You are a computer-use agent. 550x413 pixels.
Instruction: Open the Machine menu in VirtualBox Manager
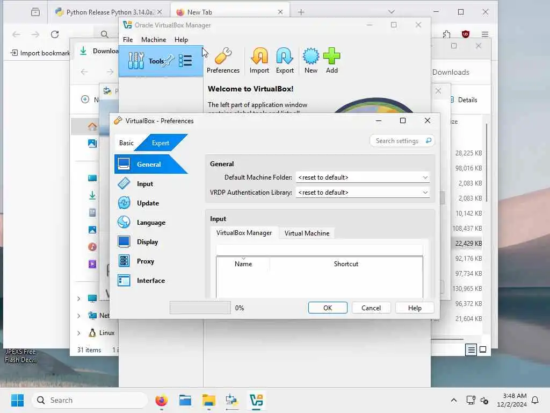[154, 40]
